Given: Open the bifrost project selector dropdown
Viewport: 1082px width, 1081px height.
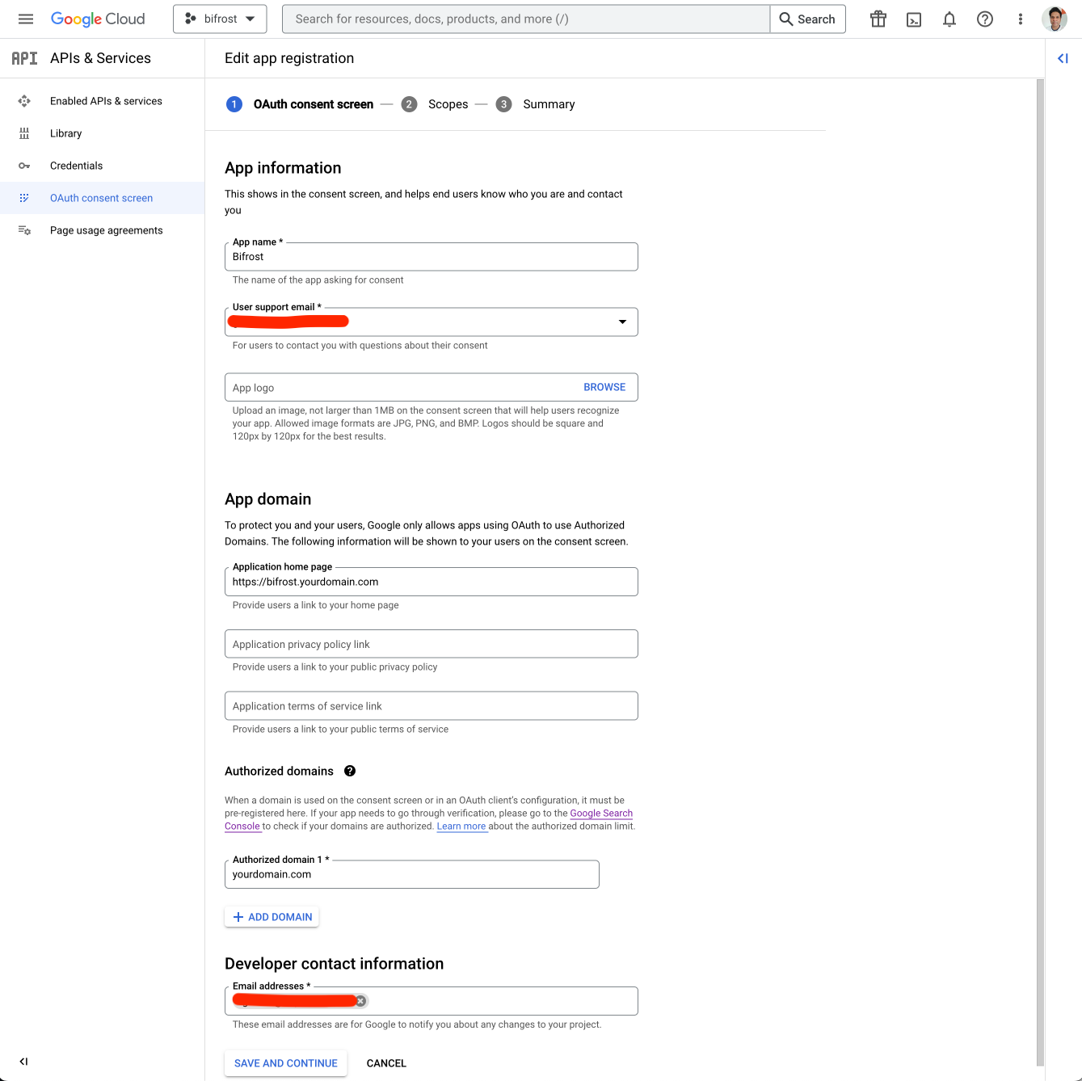Looking at the screenshot, I should 220,19.
